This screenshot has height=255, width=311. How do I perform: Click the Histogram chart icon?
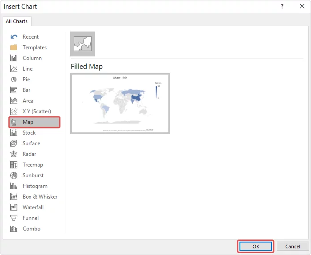click(x=14, y=186)
